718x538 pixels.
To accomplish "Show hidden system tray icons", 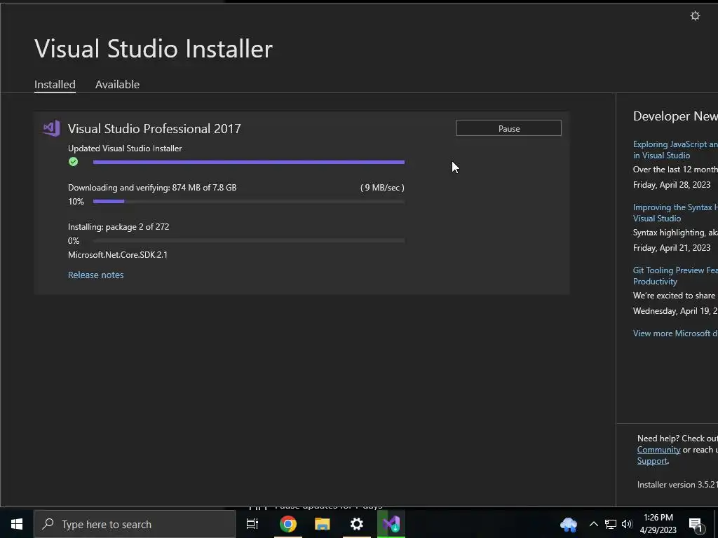I will click(x=593, y=524).
